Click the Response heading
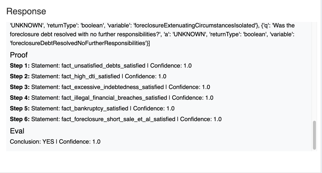The width and height of the screenshot is (322, 173). tap(26, 12)
